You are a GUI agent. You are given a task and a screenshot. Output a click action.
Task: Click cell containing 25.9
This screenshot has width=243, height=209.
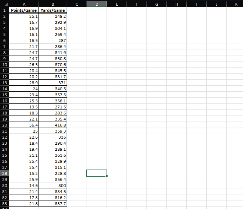point(24,179)
